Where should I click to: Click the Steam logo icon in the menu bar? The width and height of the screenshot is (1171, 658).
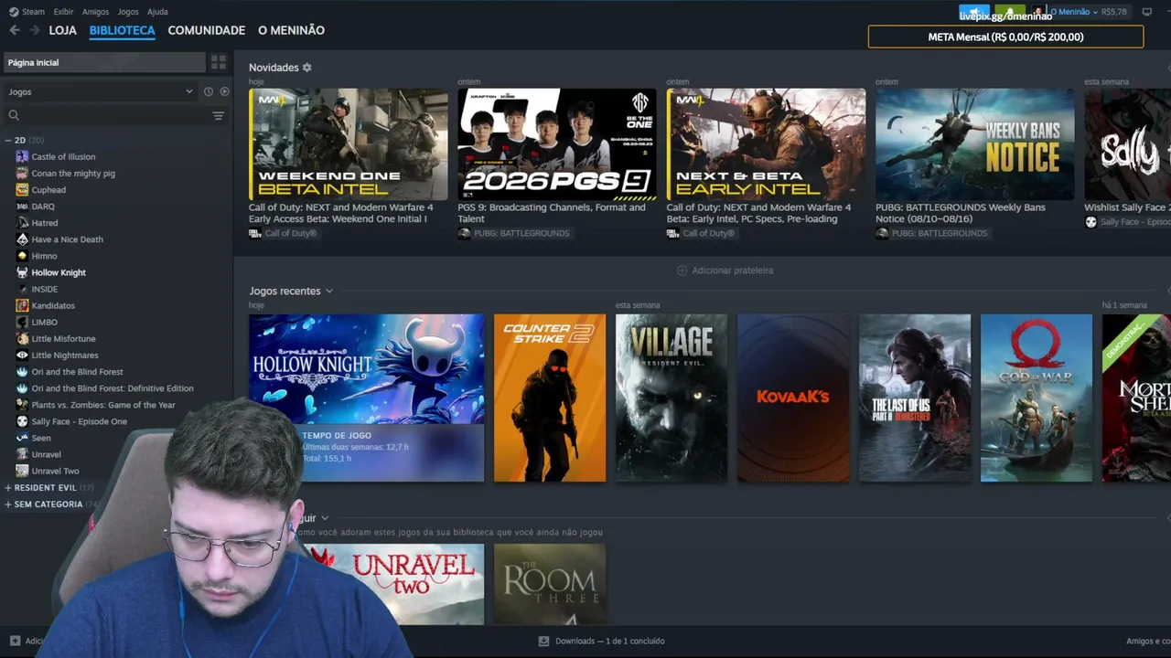[x=13, y=12]
